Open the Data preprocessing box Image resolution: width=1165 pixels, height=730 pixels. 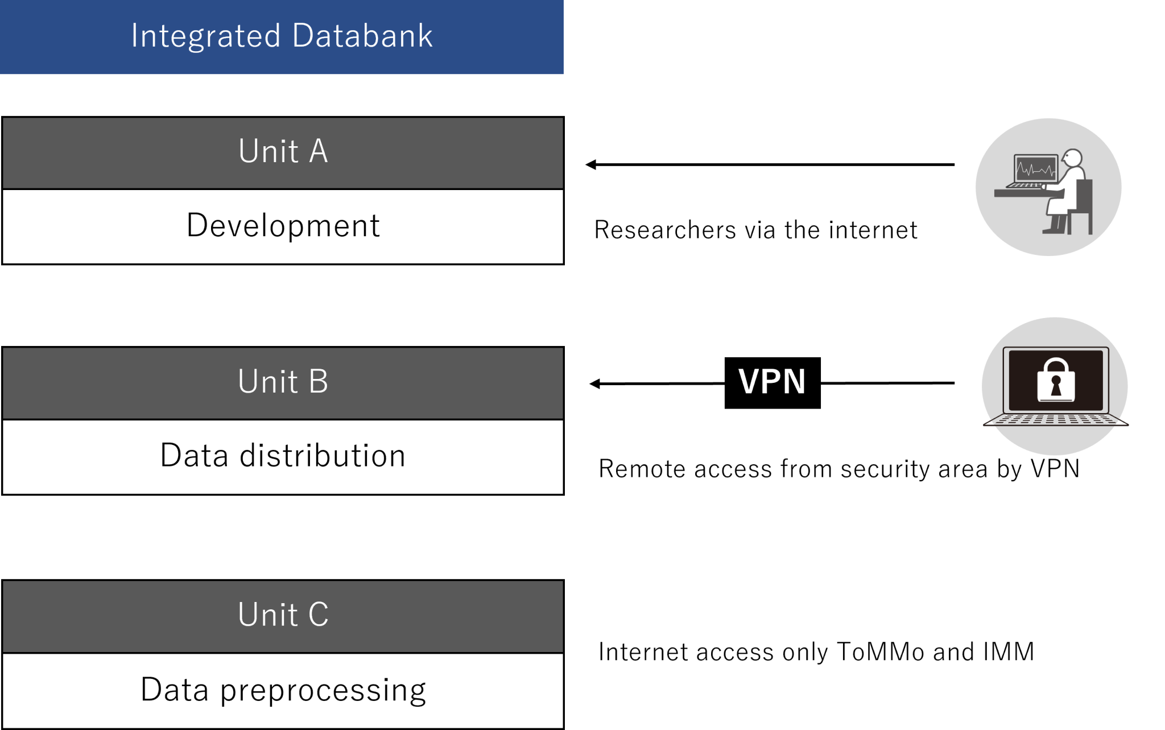(x=283, y=690)
